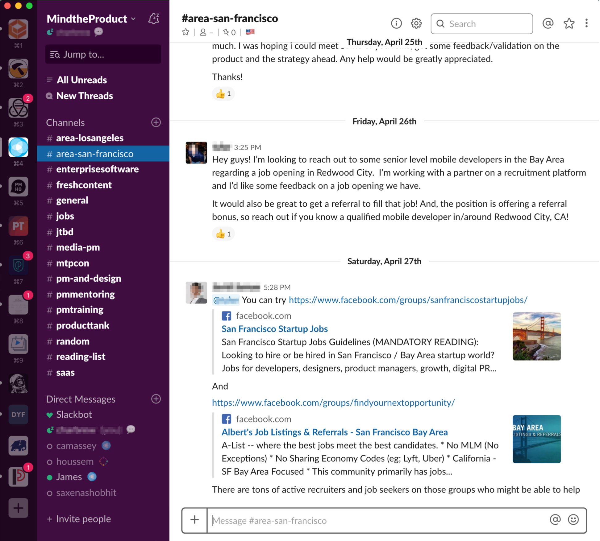Open sanfranciscostartupjobs Facebook group URL

pyautogui.click(x=408, y=300)
